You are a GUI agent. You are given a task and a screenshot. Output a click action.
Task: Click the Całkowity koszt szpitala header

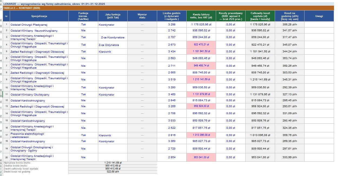pyautogui.click(x=260, y=16)
